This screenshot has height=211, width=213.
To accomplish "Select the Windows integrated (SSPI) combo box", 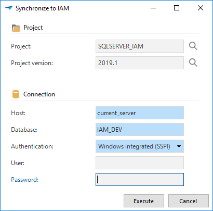I will 140,146.
